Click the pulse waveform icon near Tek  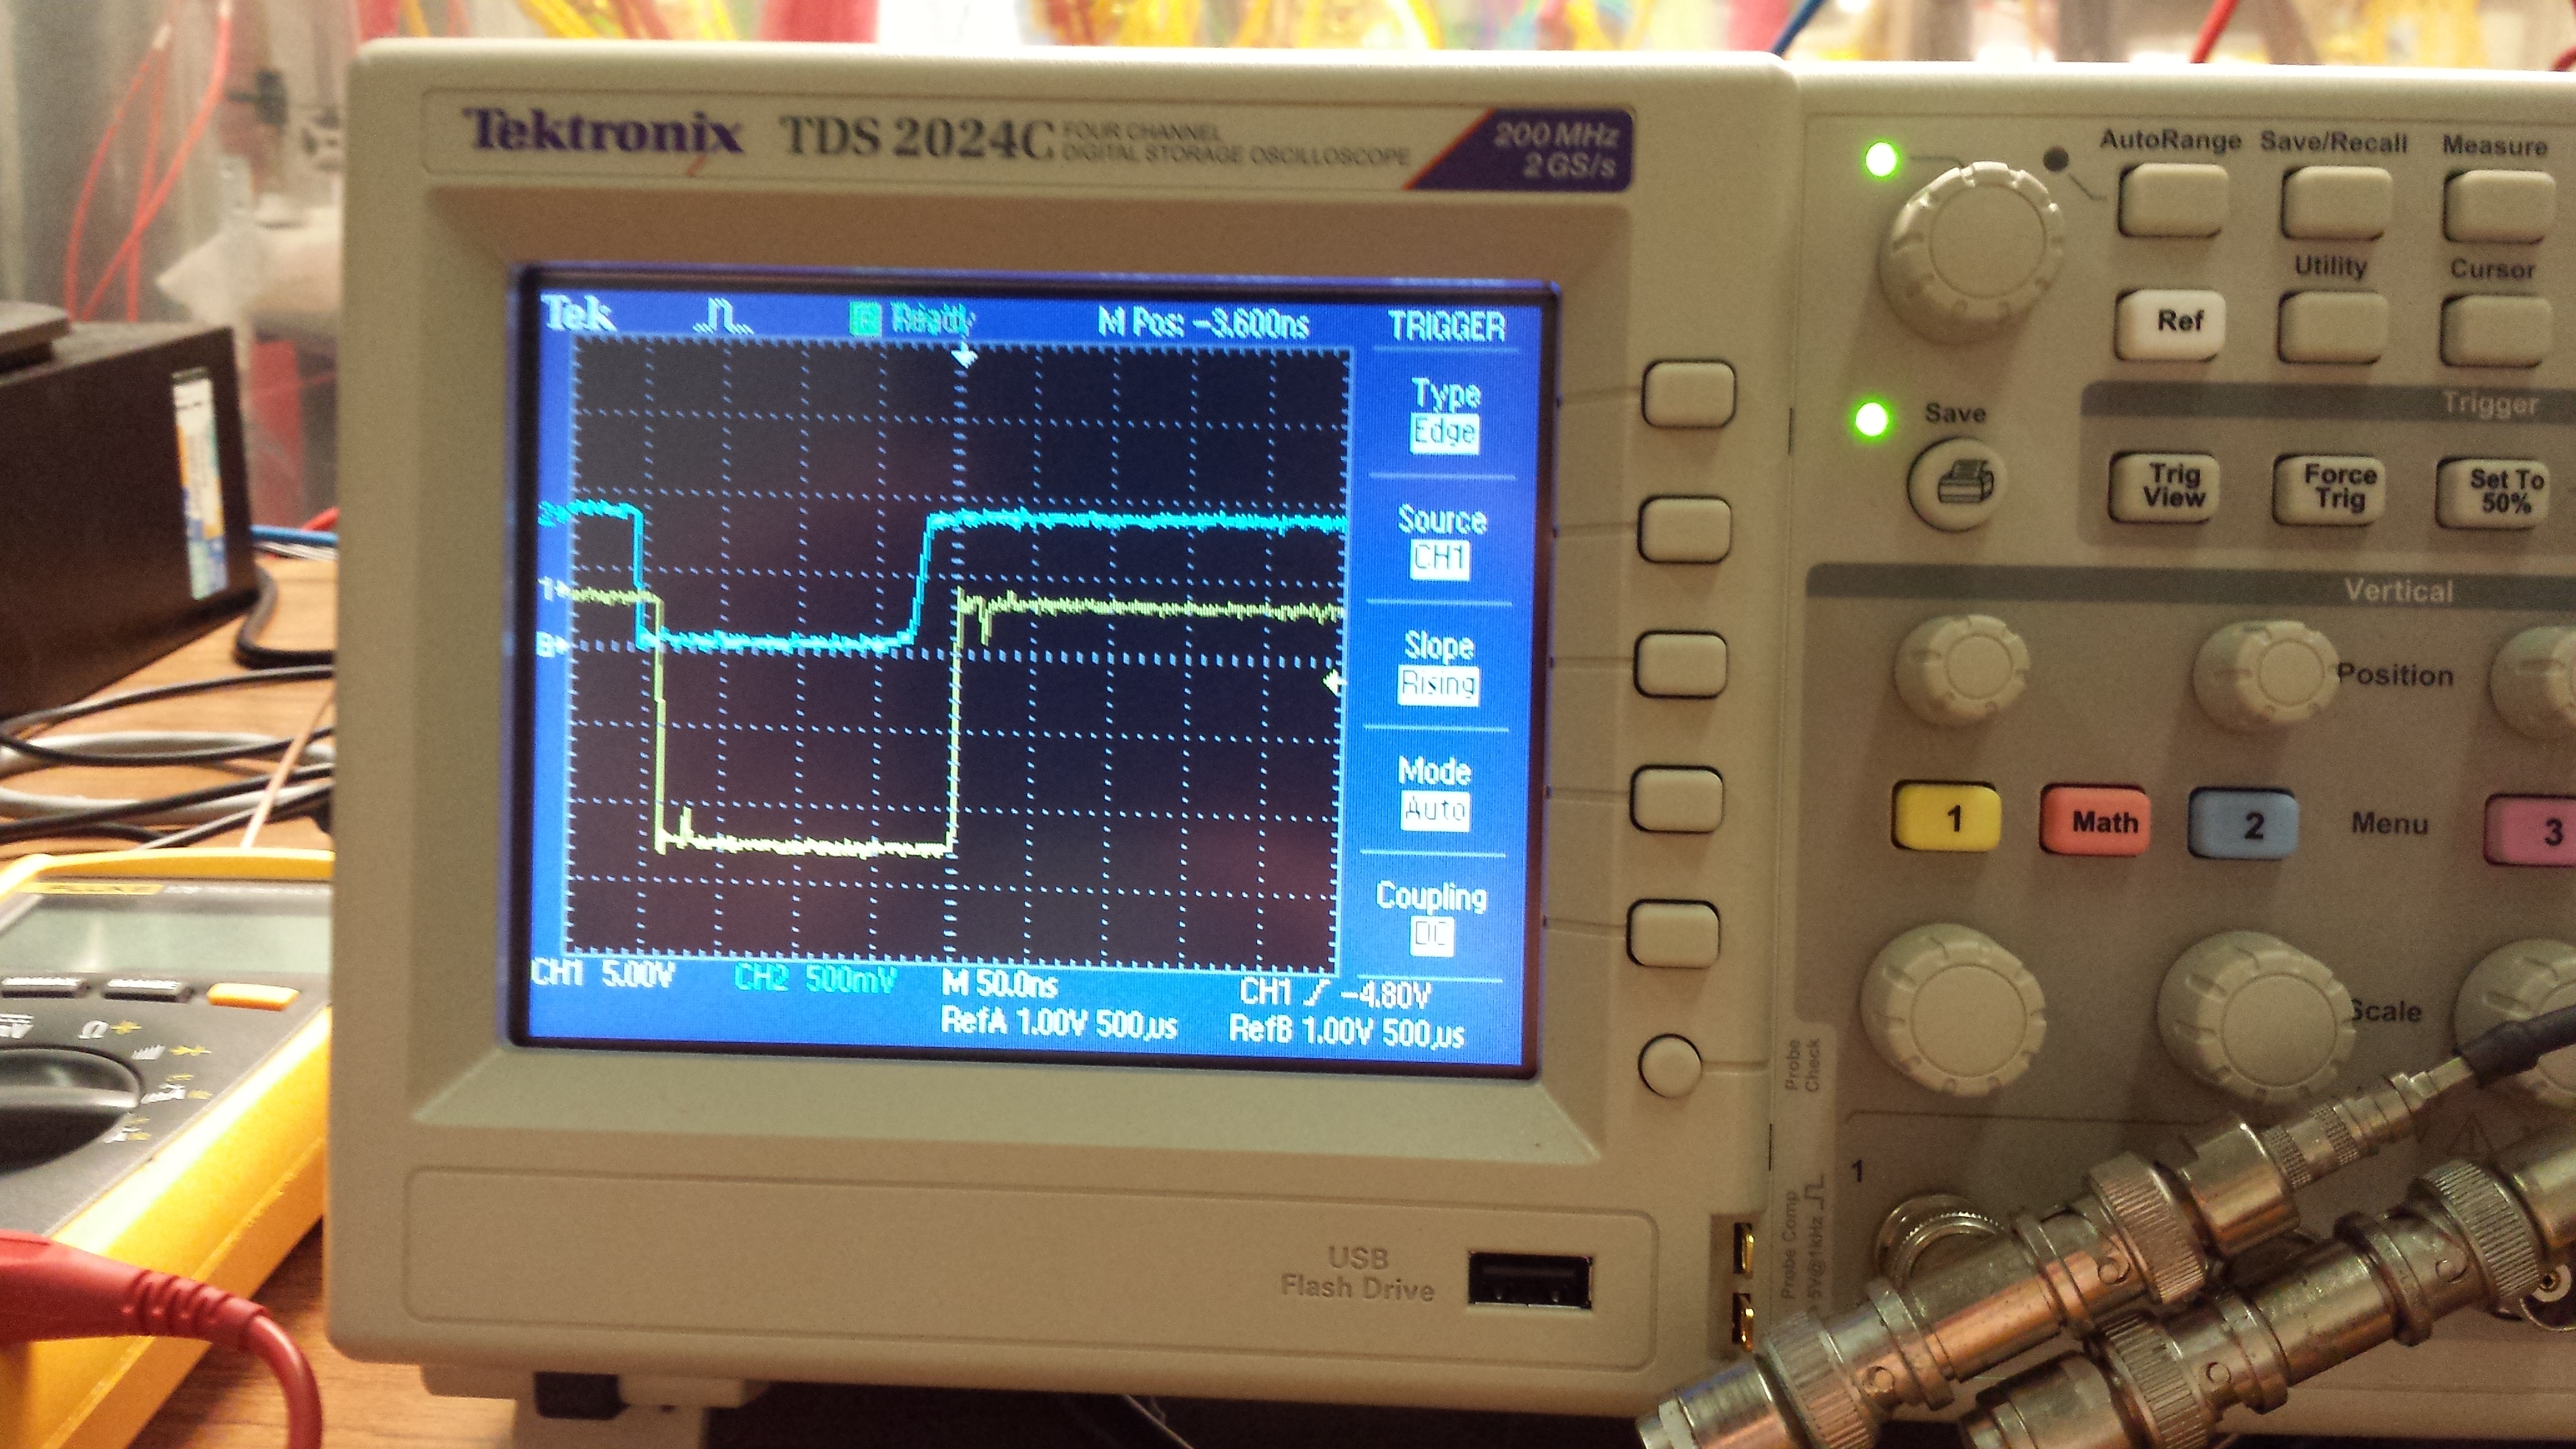point(723,317)
